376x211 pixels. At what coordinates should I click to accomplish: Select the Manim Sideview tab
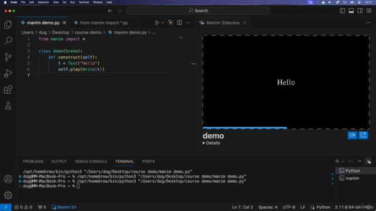(x=223, y=23)
